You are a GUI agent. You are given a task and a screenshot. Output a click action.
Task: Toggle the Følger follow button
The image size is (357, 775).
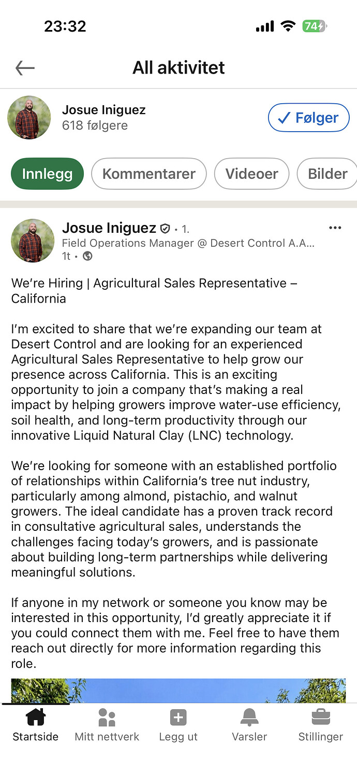click(x=309, y=118)
